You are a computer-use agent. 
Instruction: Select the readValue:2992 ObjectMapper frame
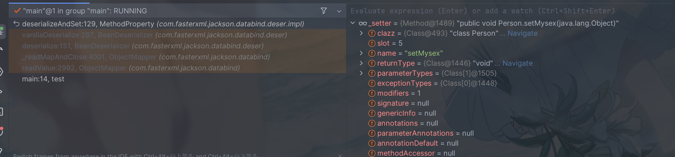tap(177, 68)
